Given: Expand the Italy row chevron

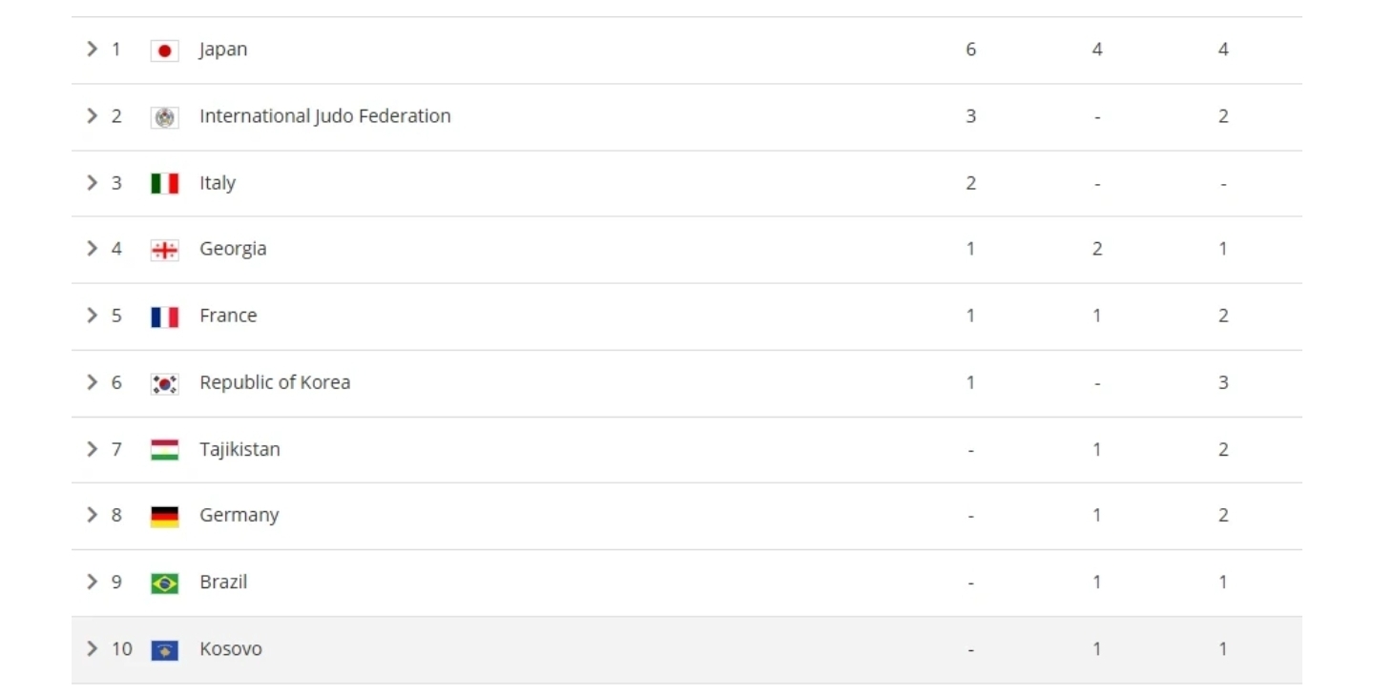Looking at the screenshot, I should (x=93, y=182).
